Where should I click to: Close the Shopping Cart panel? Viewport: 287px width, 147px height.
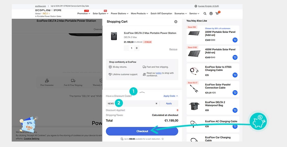point(176,22)
